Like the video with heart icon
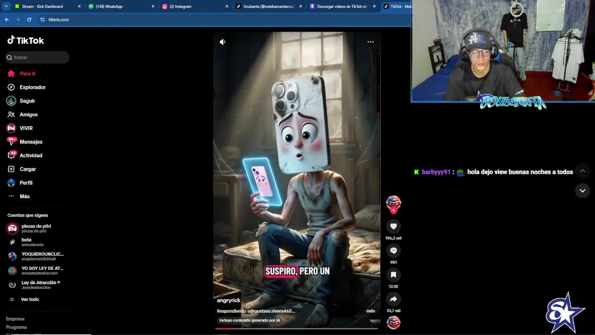This screenshot has width=595, height=335. point(393,226)
